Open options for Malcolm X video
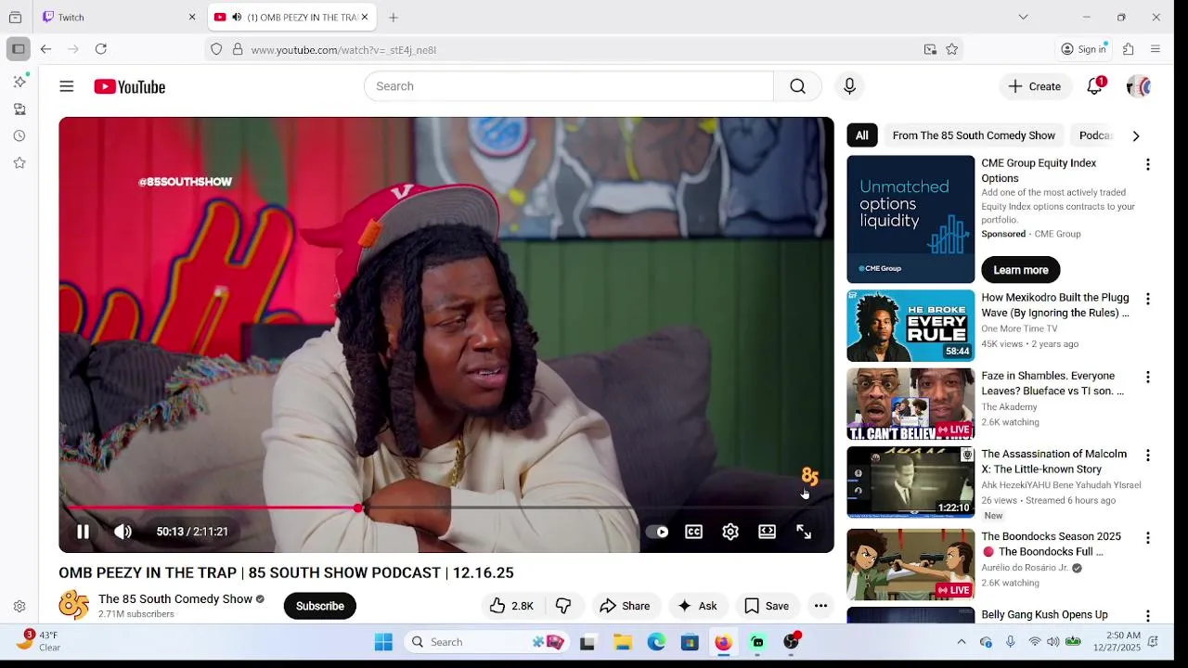Screen dimensions: 1188x668 pos(1147,456)
